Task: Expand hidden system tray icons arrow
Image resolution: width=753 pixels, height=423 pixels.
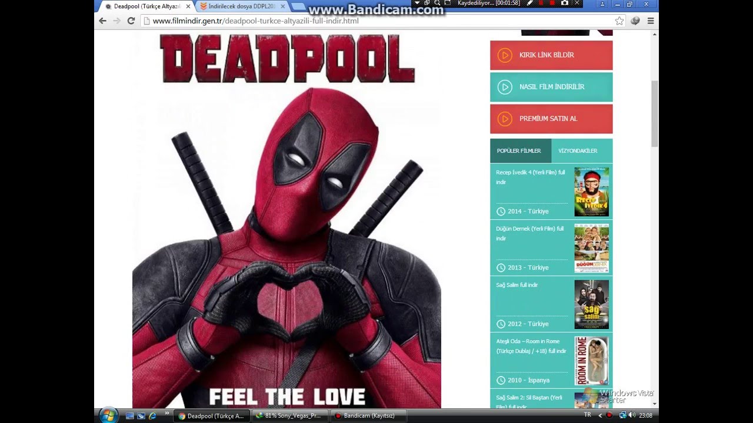Action: (x=599, y=415)
